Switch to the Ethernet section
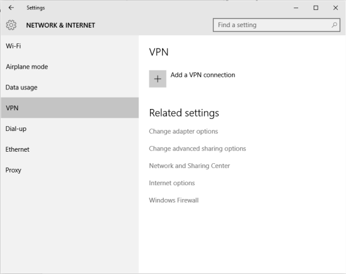 pyautogui.click(x=17, y=149)
